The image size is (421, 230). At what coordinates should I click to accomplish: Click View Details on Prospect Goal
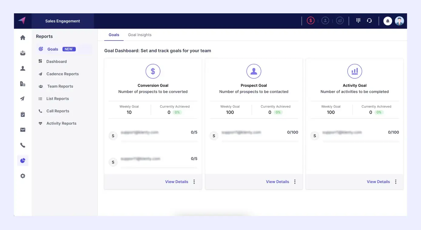point(278,182)
